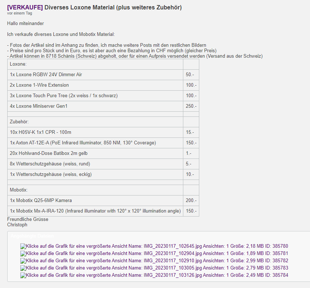Screen dimensions: 310x288
Task: Open attachment IMG_20230117_102910.jpg
Action: click(x=154, y=261)
